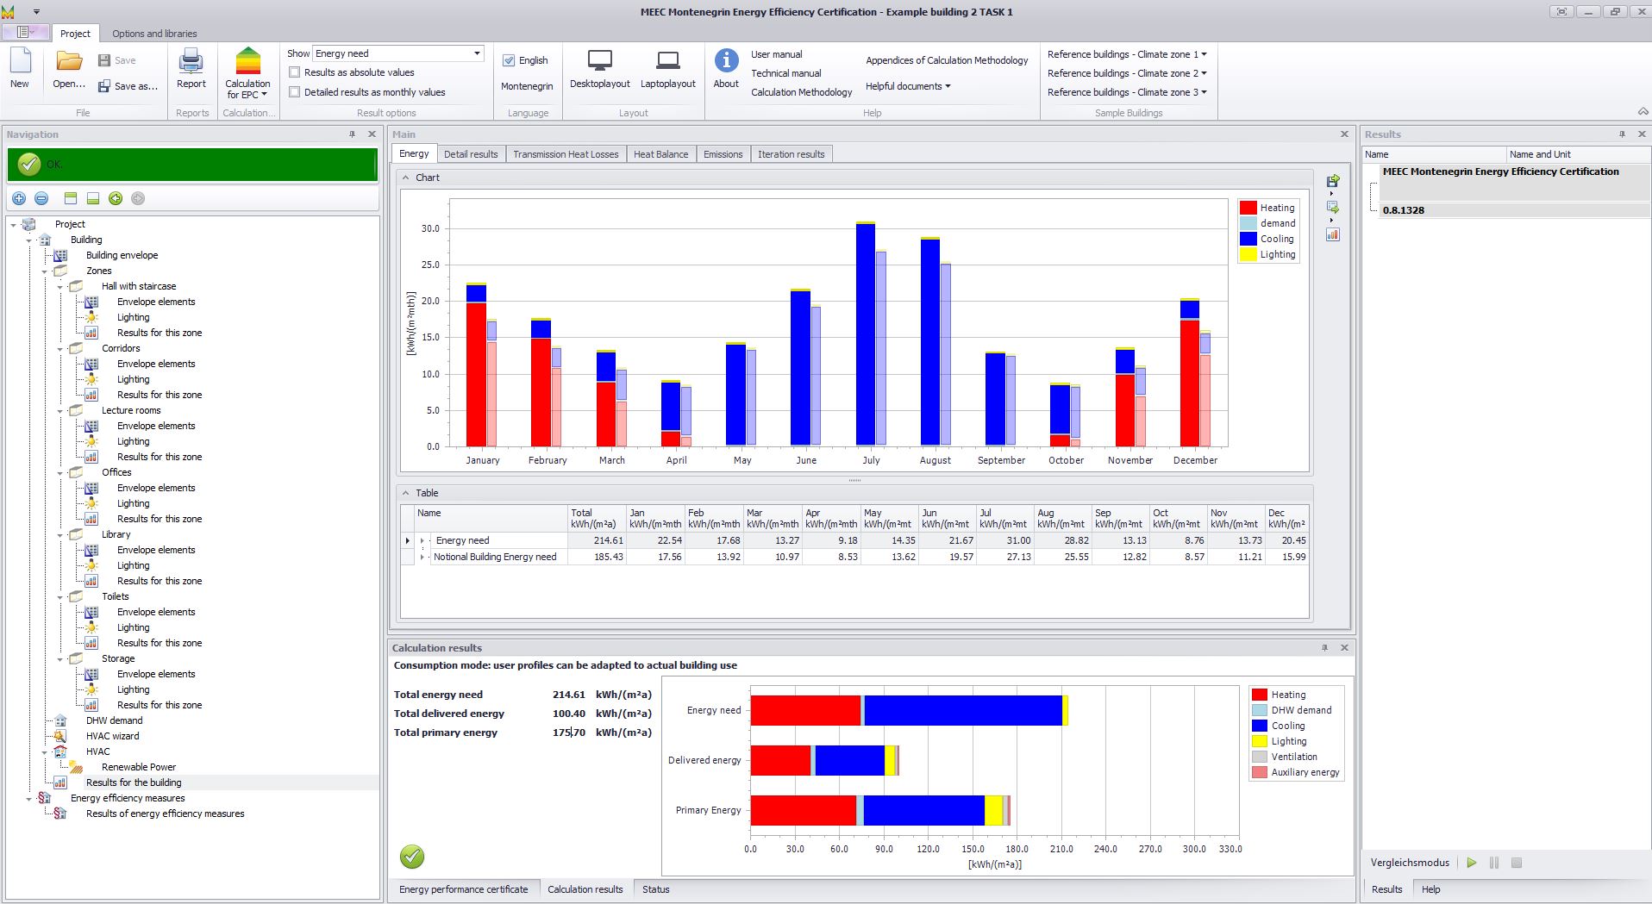Open the Emissions tab
Image resolution: width=1652 pixels, height=904 pixels.
click(723, 154)
